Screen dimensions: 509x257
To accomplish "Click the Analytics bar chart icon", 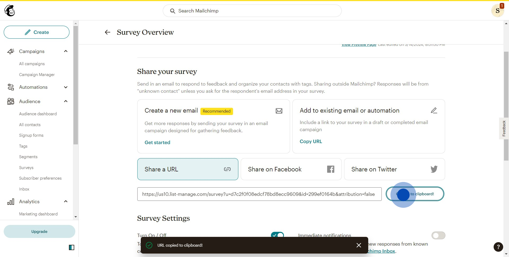I will [11, 202].
